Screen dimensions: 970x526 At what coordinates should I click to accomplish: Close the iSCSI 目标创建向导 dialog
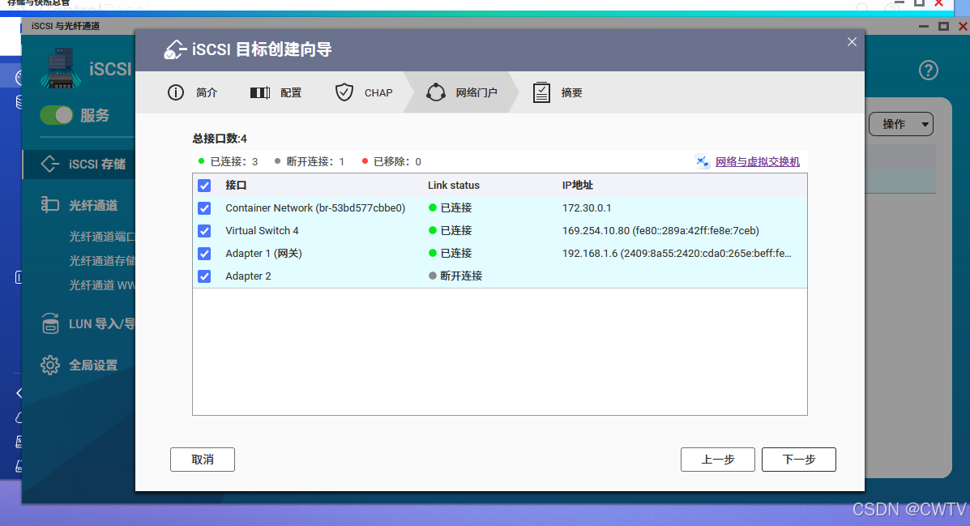click(852, 42)
